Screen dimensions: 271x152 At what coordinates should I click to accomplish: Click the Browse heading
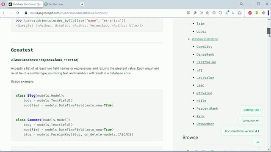[190, 138]
